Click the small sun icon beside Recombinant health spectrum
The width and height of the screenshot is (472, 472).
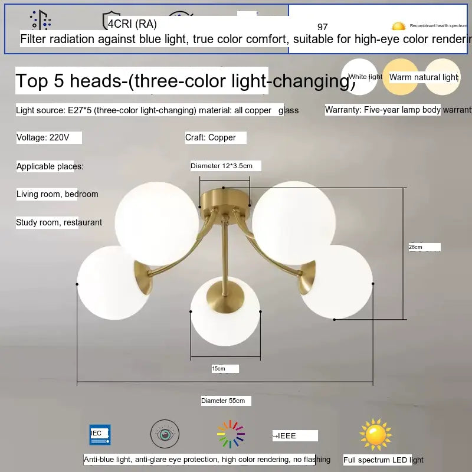(399, 26)
